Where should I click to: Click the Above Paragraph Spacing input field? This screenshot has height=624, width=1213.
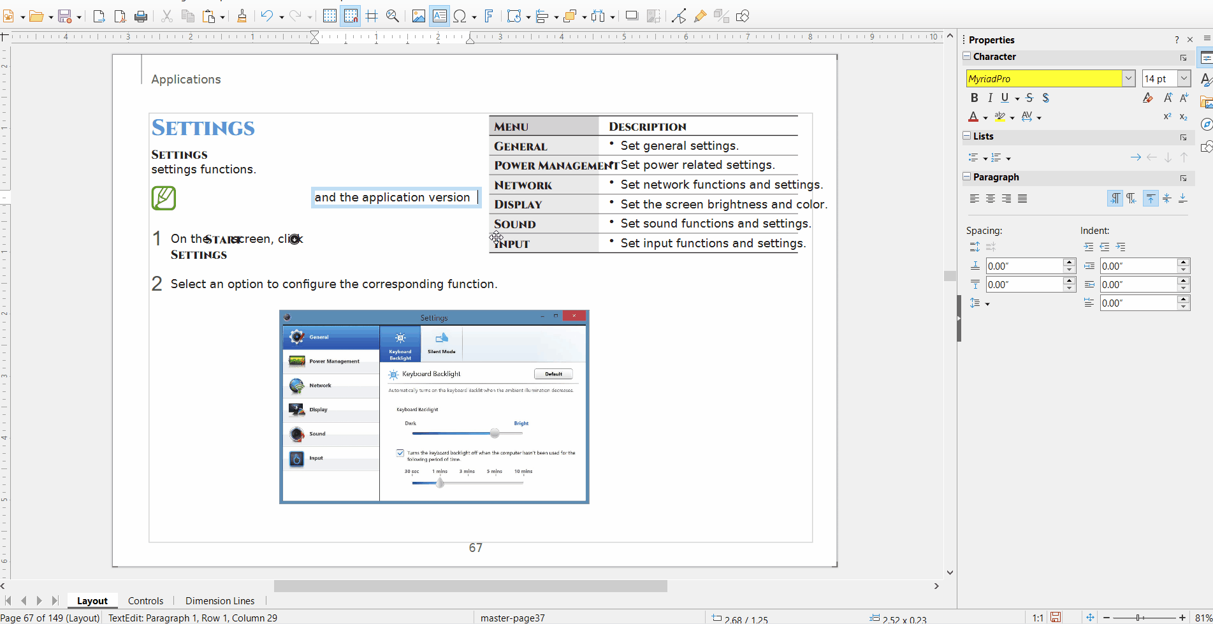point(1024,266)
